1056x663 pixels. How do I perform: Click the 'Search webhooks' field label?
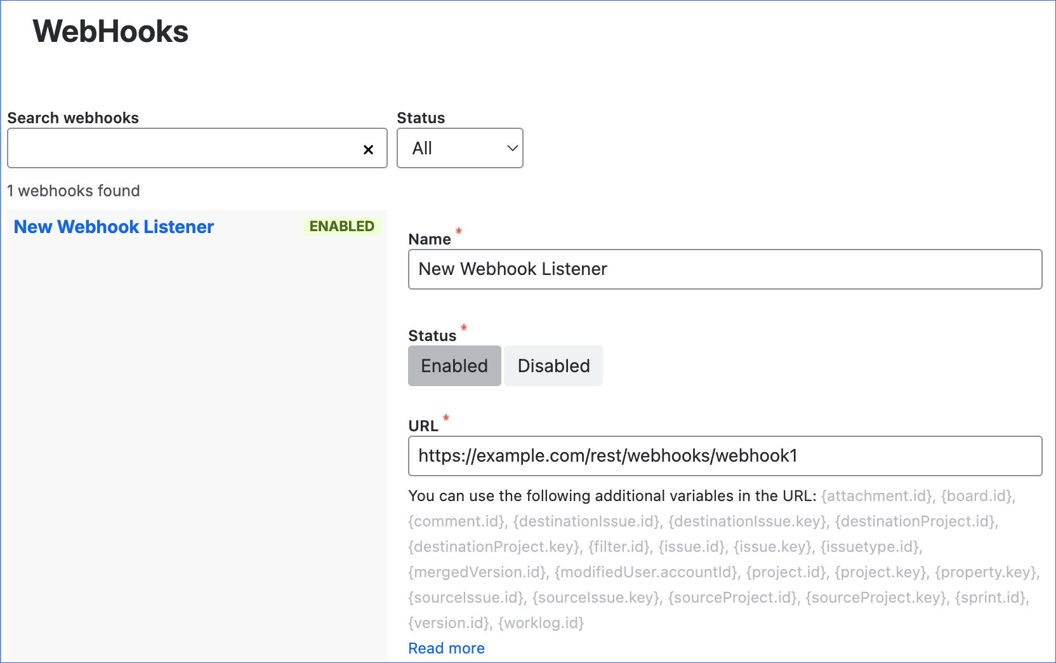[x=73, y=118]
